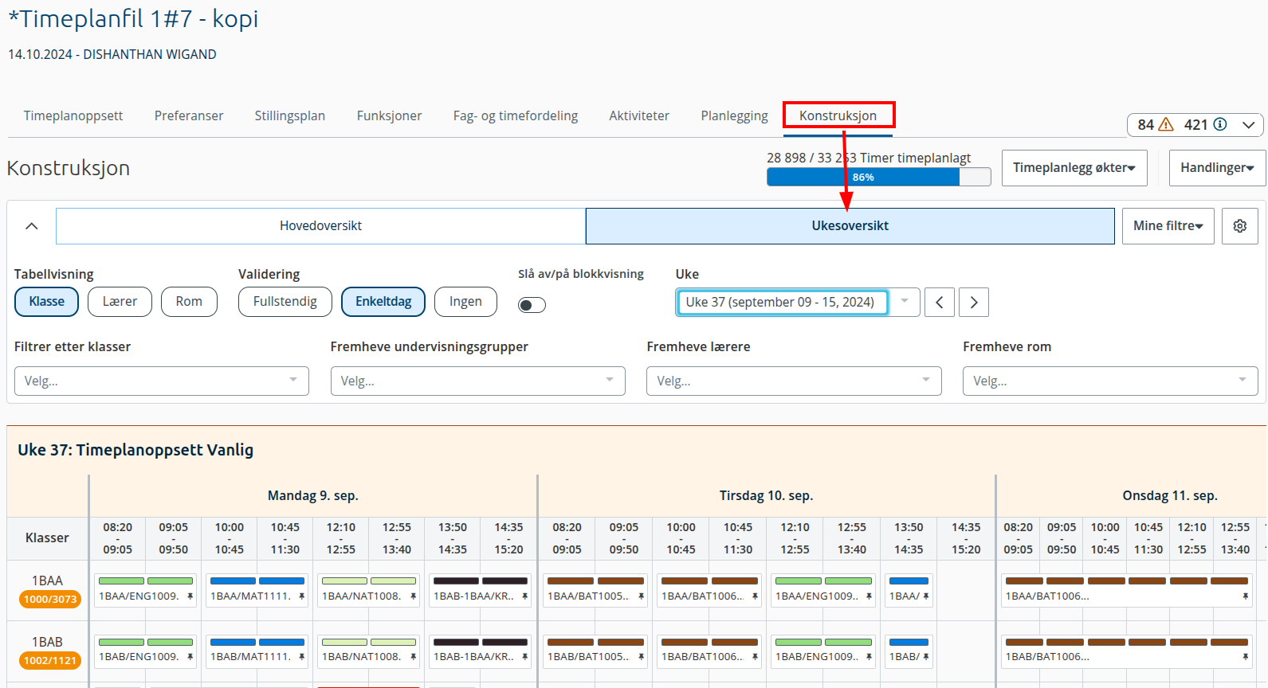Image resolution: width=1268 pixels, height=688 pixels.
Task: Click pin on Monday 1BAA/ENG1009 lesson
Action: click(x=190, y=596)
